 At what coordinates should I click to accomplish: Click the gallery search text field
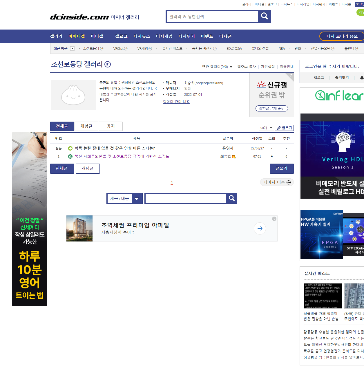click(186, 198)
